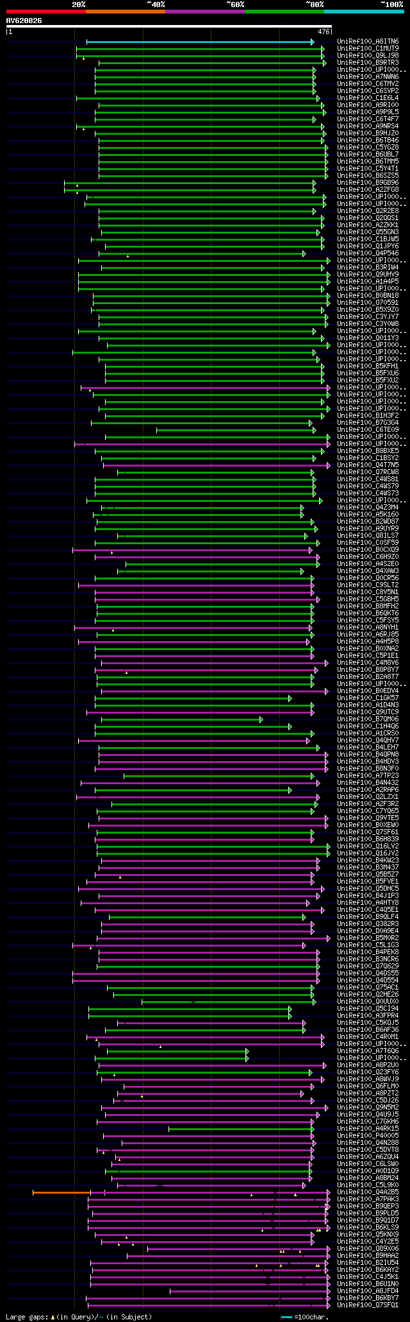Click the UniRef100_C1E6L4 label

(x=368, y=98)
